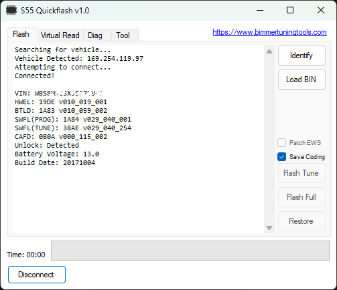Click the Identify button
The image size is (337, 290).
point(301,55)
